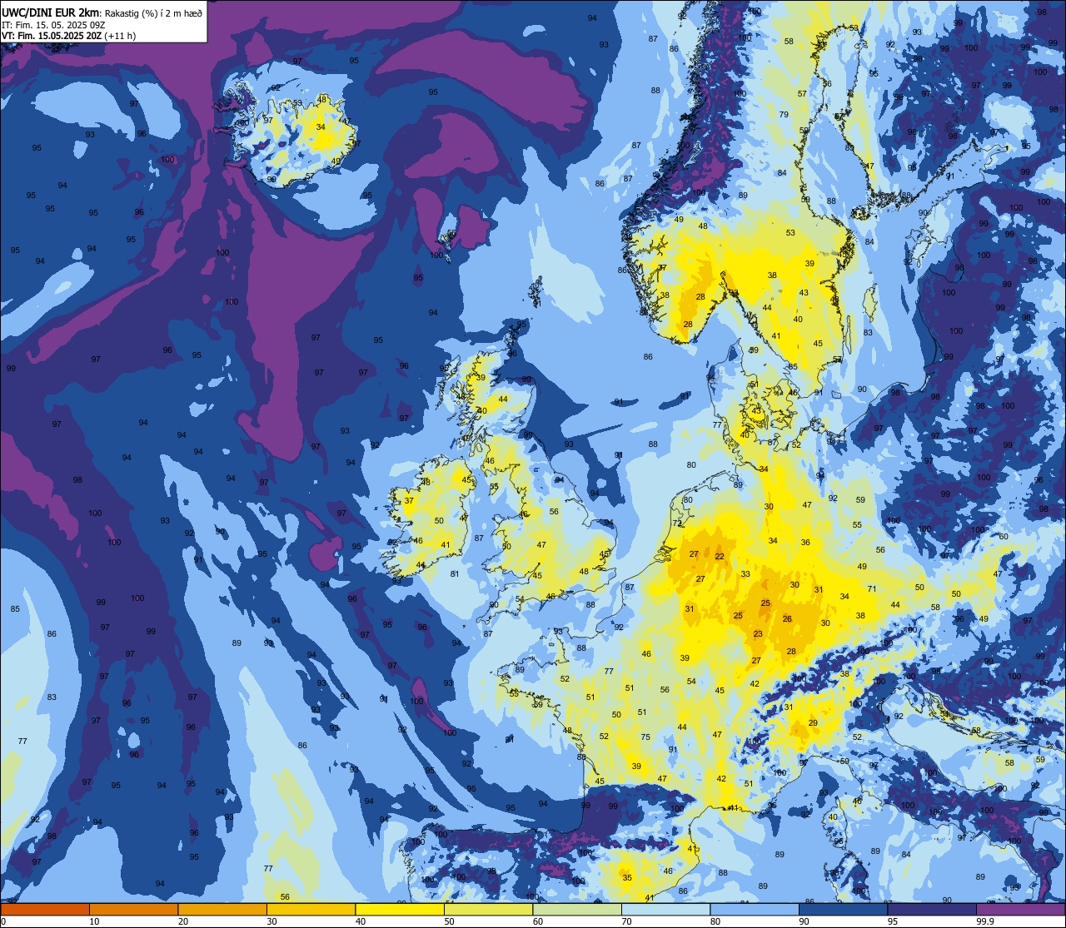Click the 30 legend scale label
Viewport: 1066px width, 928px height.
coord(271,921)
